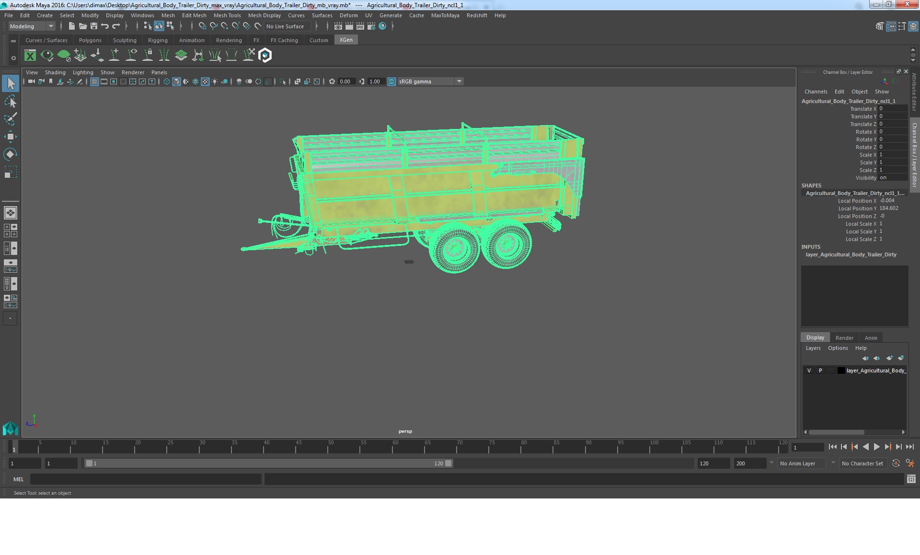This screenshot has height=555, width=920.
Task: Expand the sRGB gamma dropdown
Action: (459, 81)
